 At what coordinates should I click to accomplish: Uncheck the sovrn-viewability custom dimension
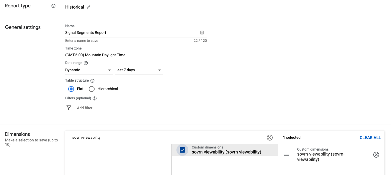pyautogui.click(x=182, y=150)
